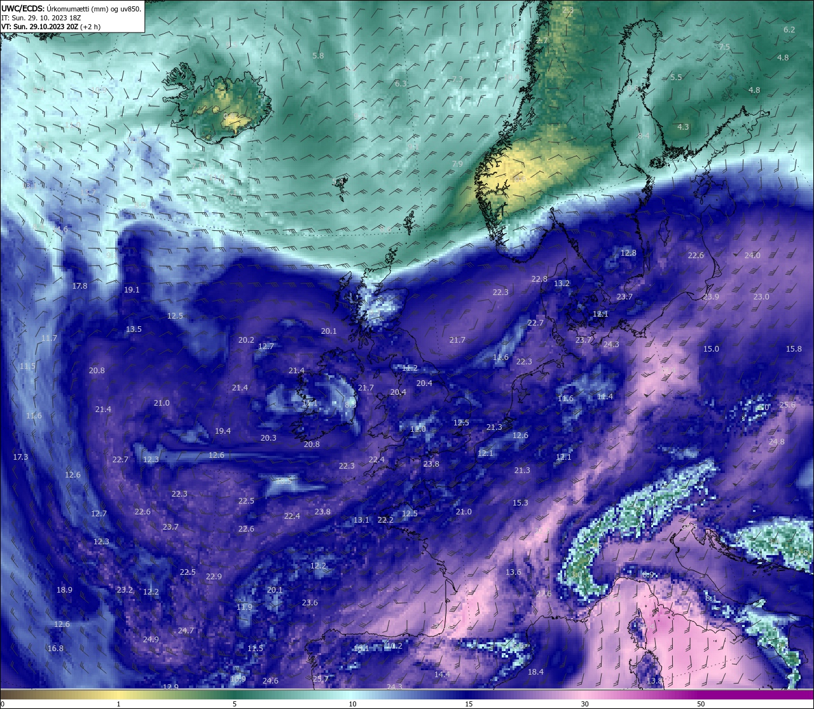Click the colorbar scale label "15"
The image size is (814, 709).
[469, 704]
